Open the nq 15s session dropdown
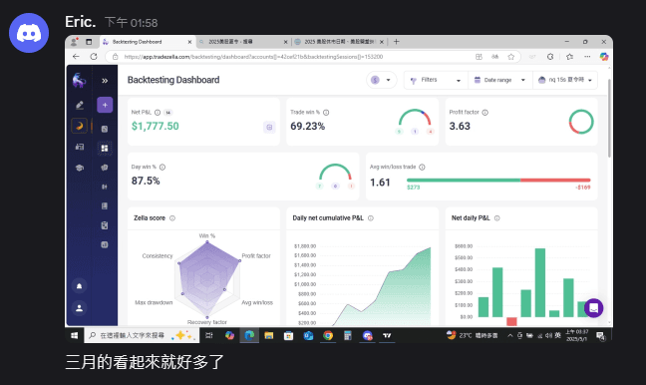Screen dimensions: 646x385 coord(565,80)
